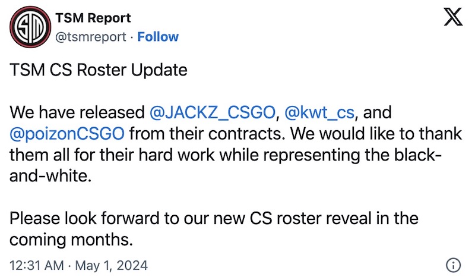Open the @JACKZ_CSGO mention
The width and height of the screenshot is (475, 280).
click(213, 112)
